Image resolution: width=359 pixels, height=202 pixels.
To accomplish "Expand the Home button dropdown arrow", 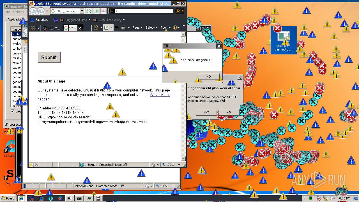I will [x=101, y=28].
